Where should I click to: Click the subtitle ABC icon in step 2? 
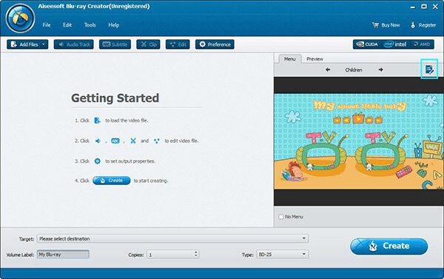click(115, 141)
